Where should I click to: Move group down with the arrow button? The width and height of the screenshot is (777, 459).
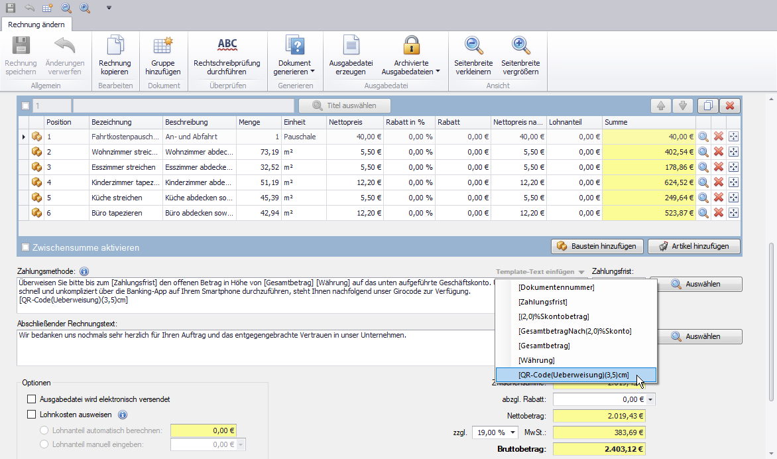(683, 105)
